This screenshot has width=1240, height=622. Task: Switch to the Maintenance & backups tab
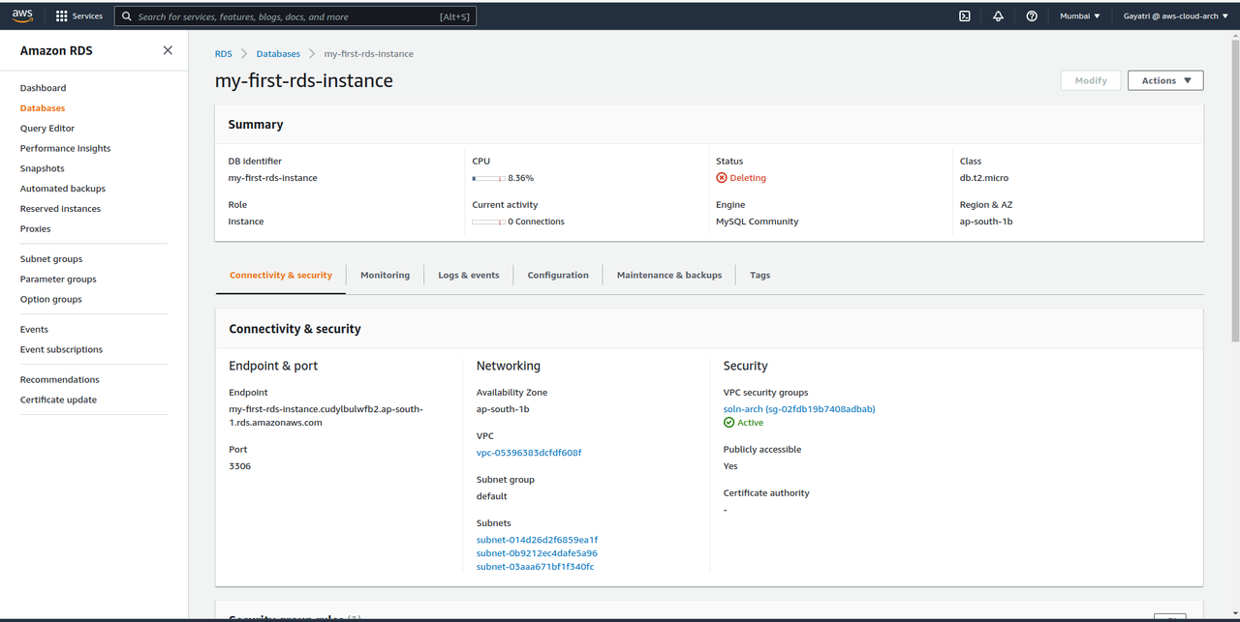coord(669,276)
